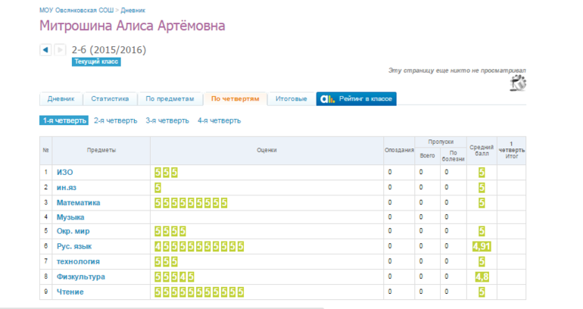The width and height of the screenshot is (583, 309).
Task: Click the page viewers icon at right
Action: pyautogui.click(x=518, y=83)
